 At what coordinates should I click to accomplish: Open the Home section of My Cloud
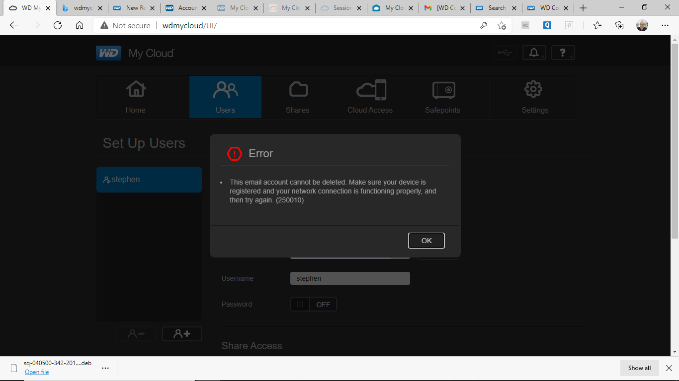pos(136,97)
